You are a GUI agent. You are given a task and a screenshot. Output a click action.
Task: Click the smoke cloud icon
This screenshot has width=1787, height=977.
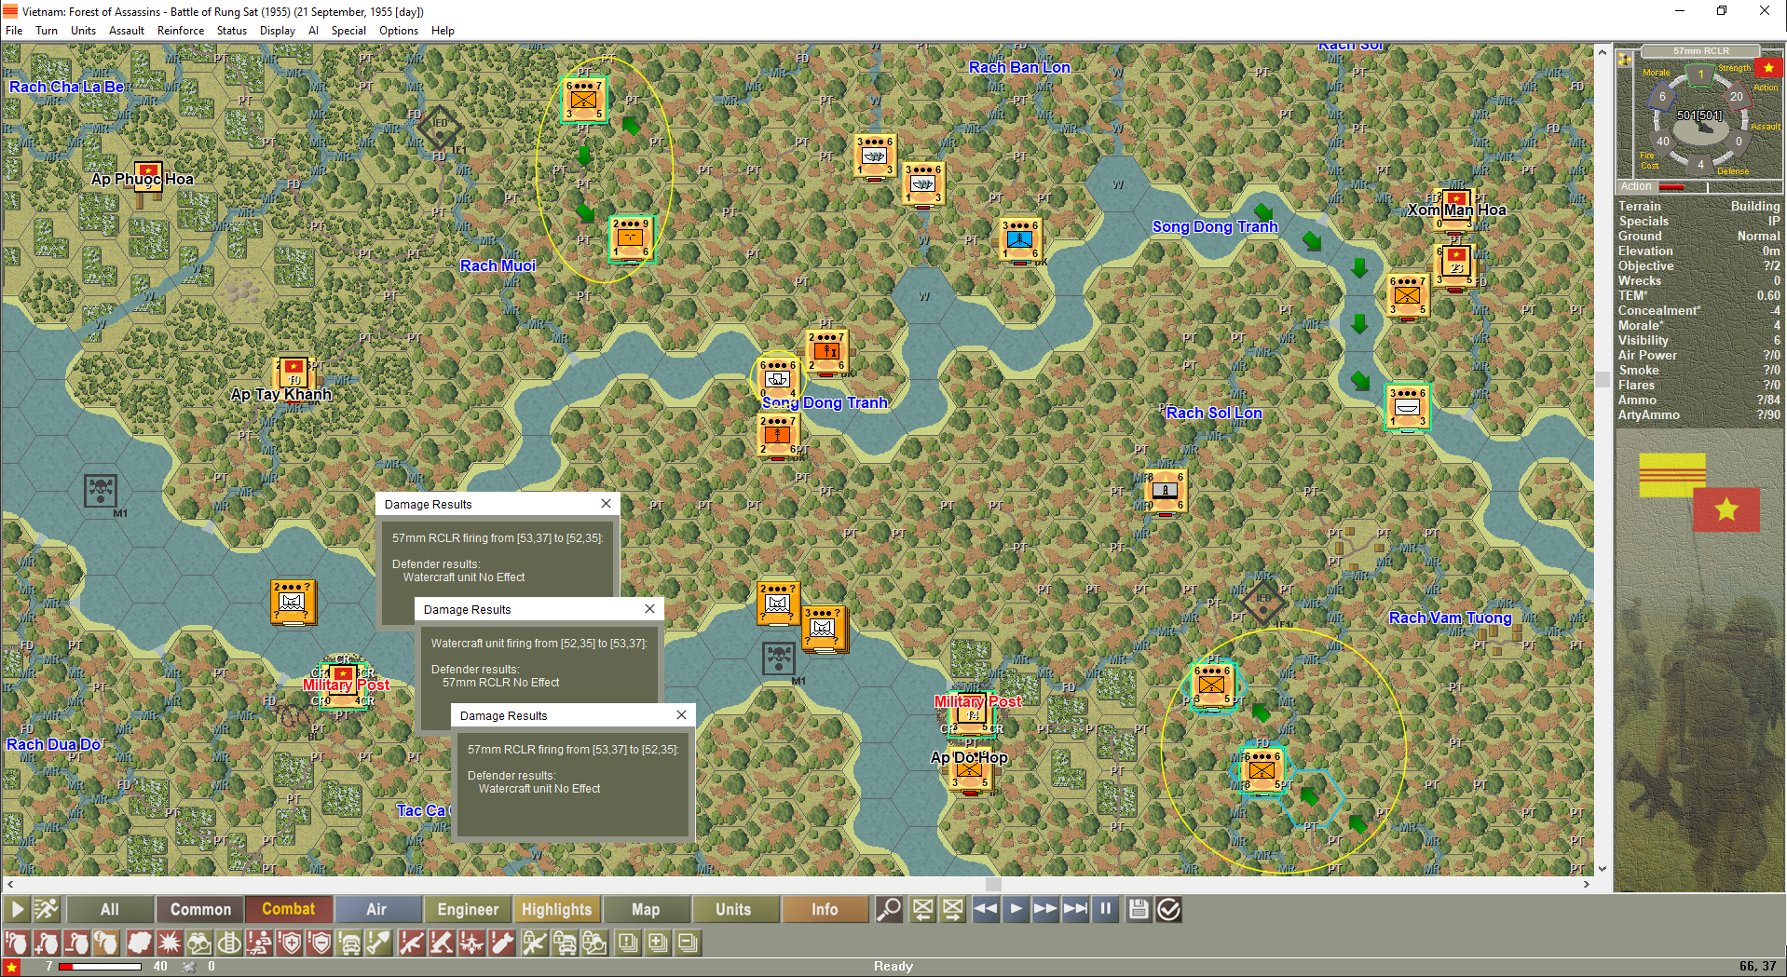tap(140, 943)
